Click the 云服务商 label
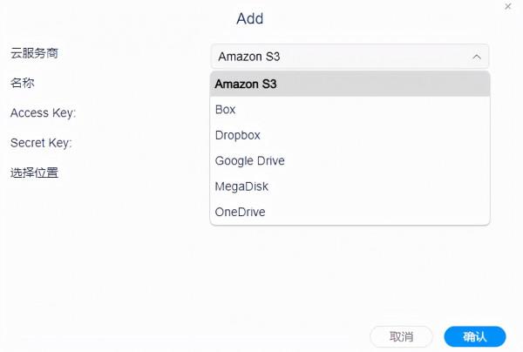 (34, 53)
